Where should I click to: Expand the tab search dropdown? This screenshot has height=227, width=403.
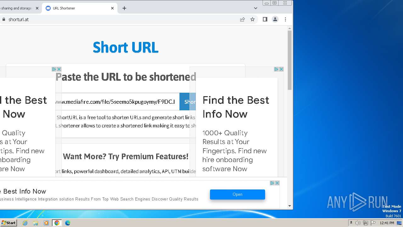pos(255,8)
